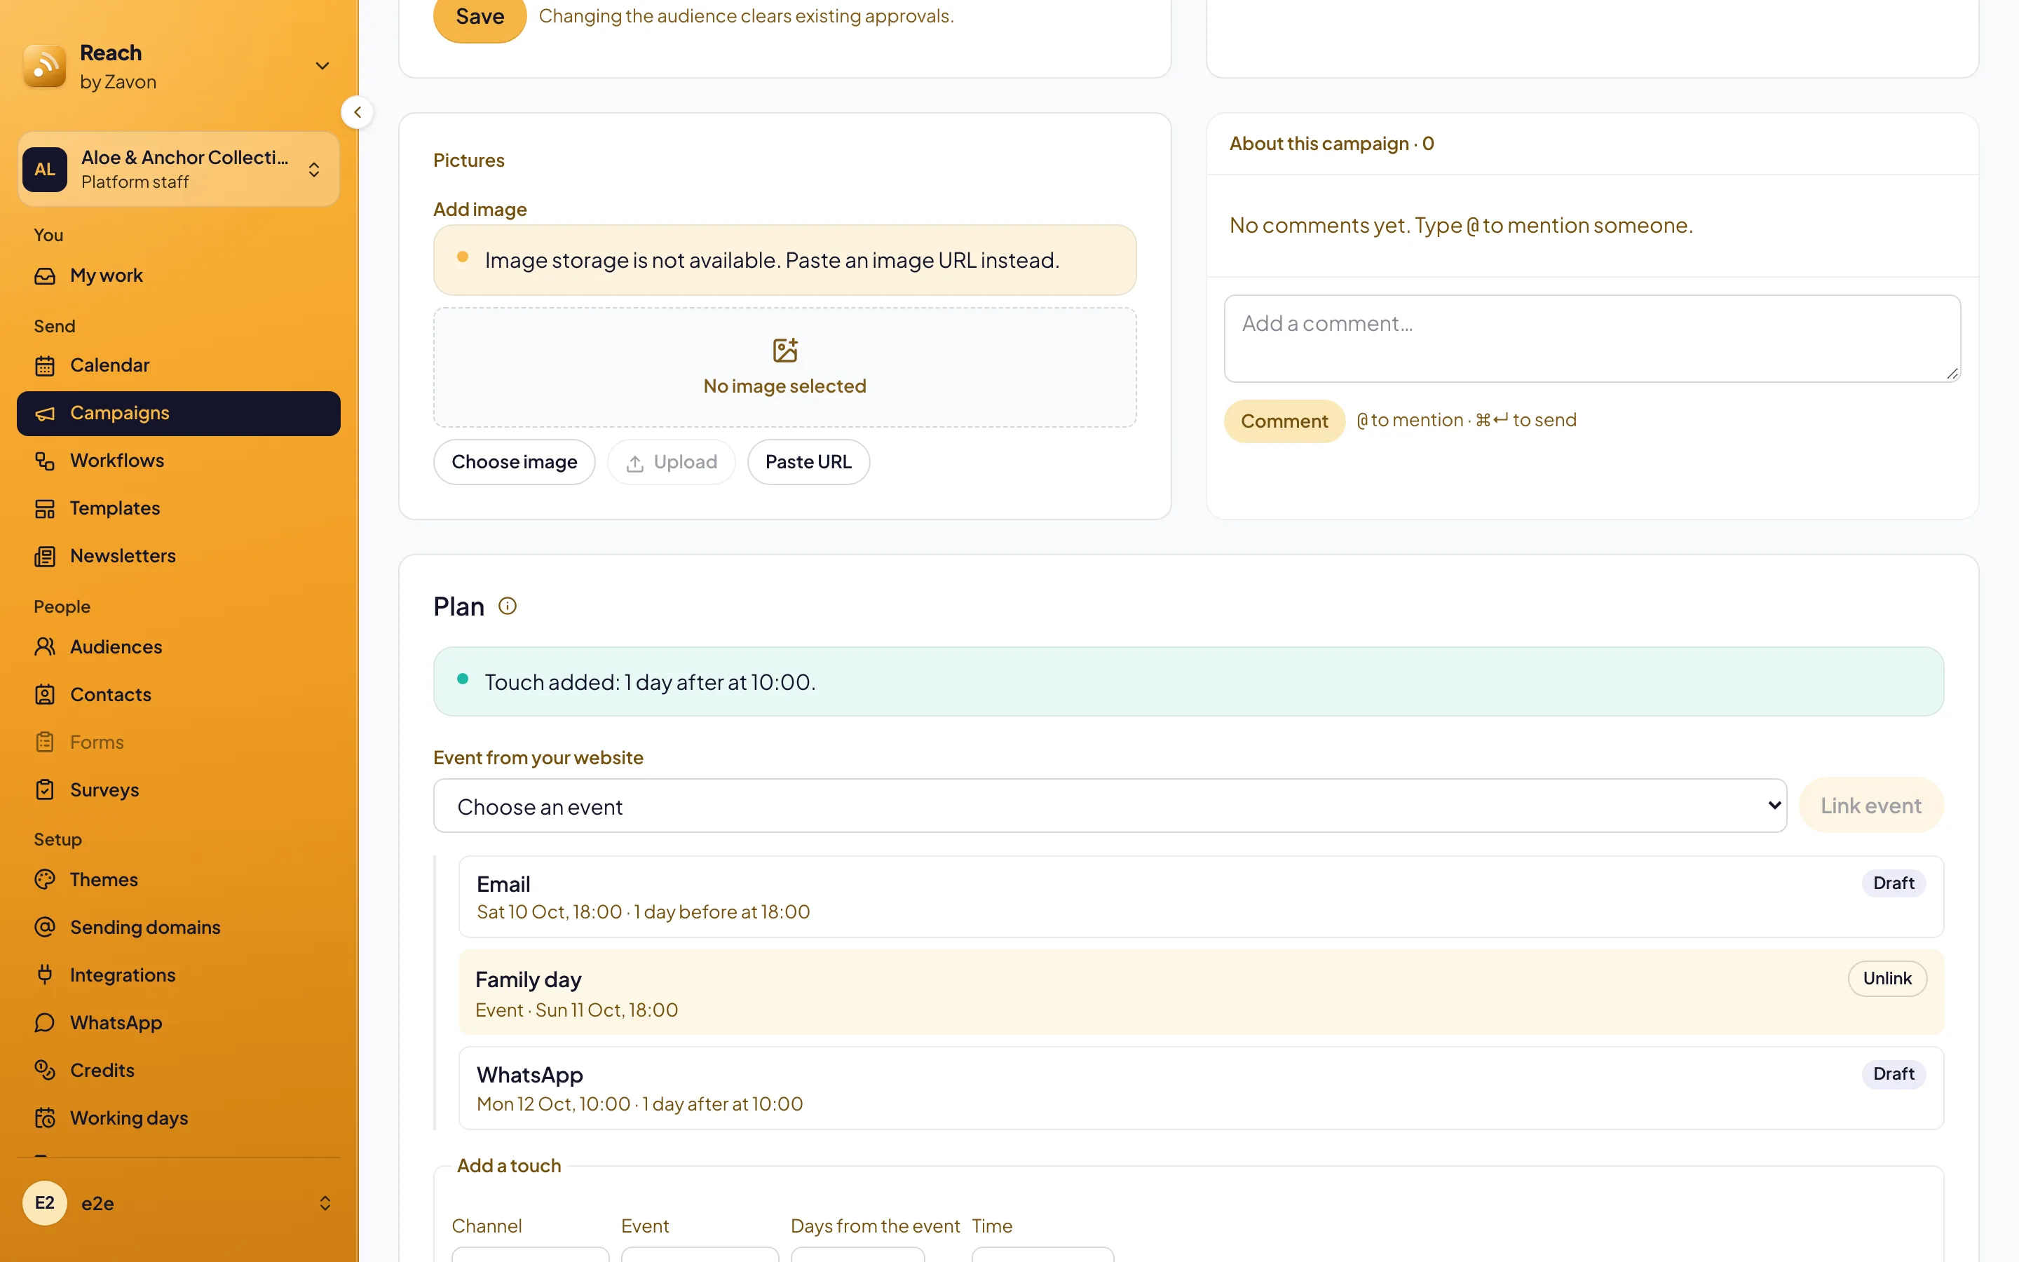Click the My work inbox icon
The height and width of the screenshot is (1262, 2019).
pos(45,276)
